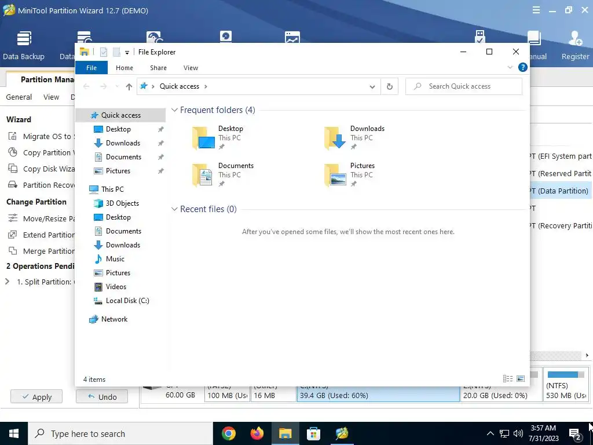Expand the Split Partition pending operation
The image size is (593, 445).
tap(7, 282)
